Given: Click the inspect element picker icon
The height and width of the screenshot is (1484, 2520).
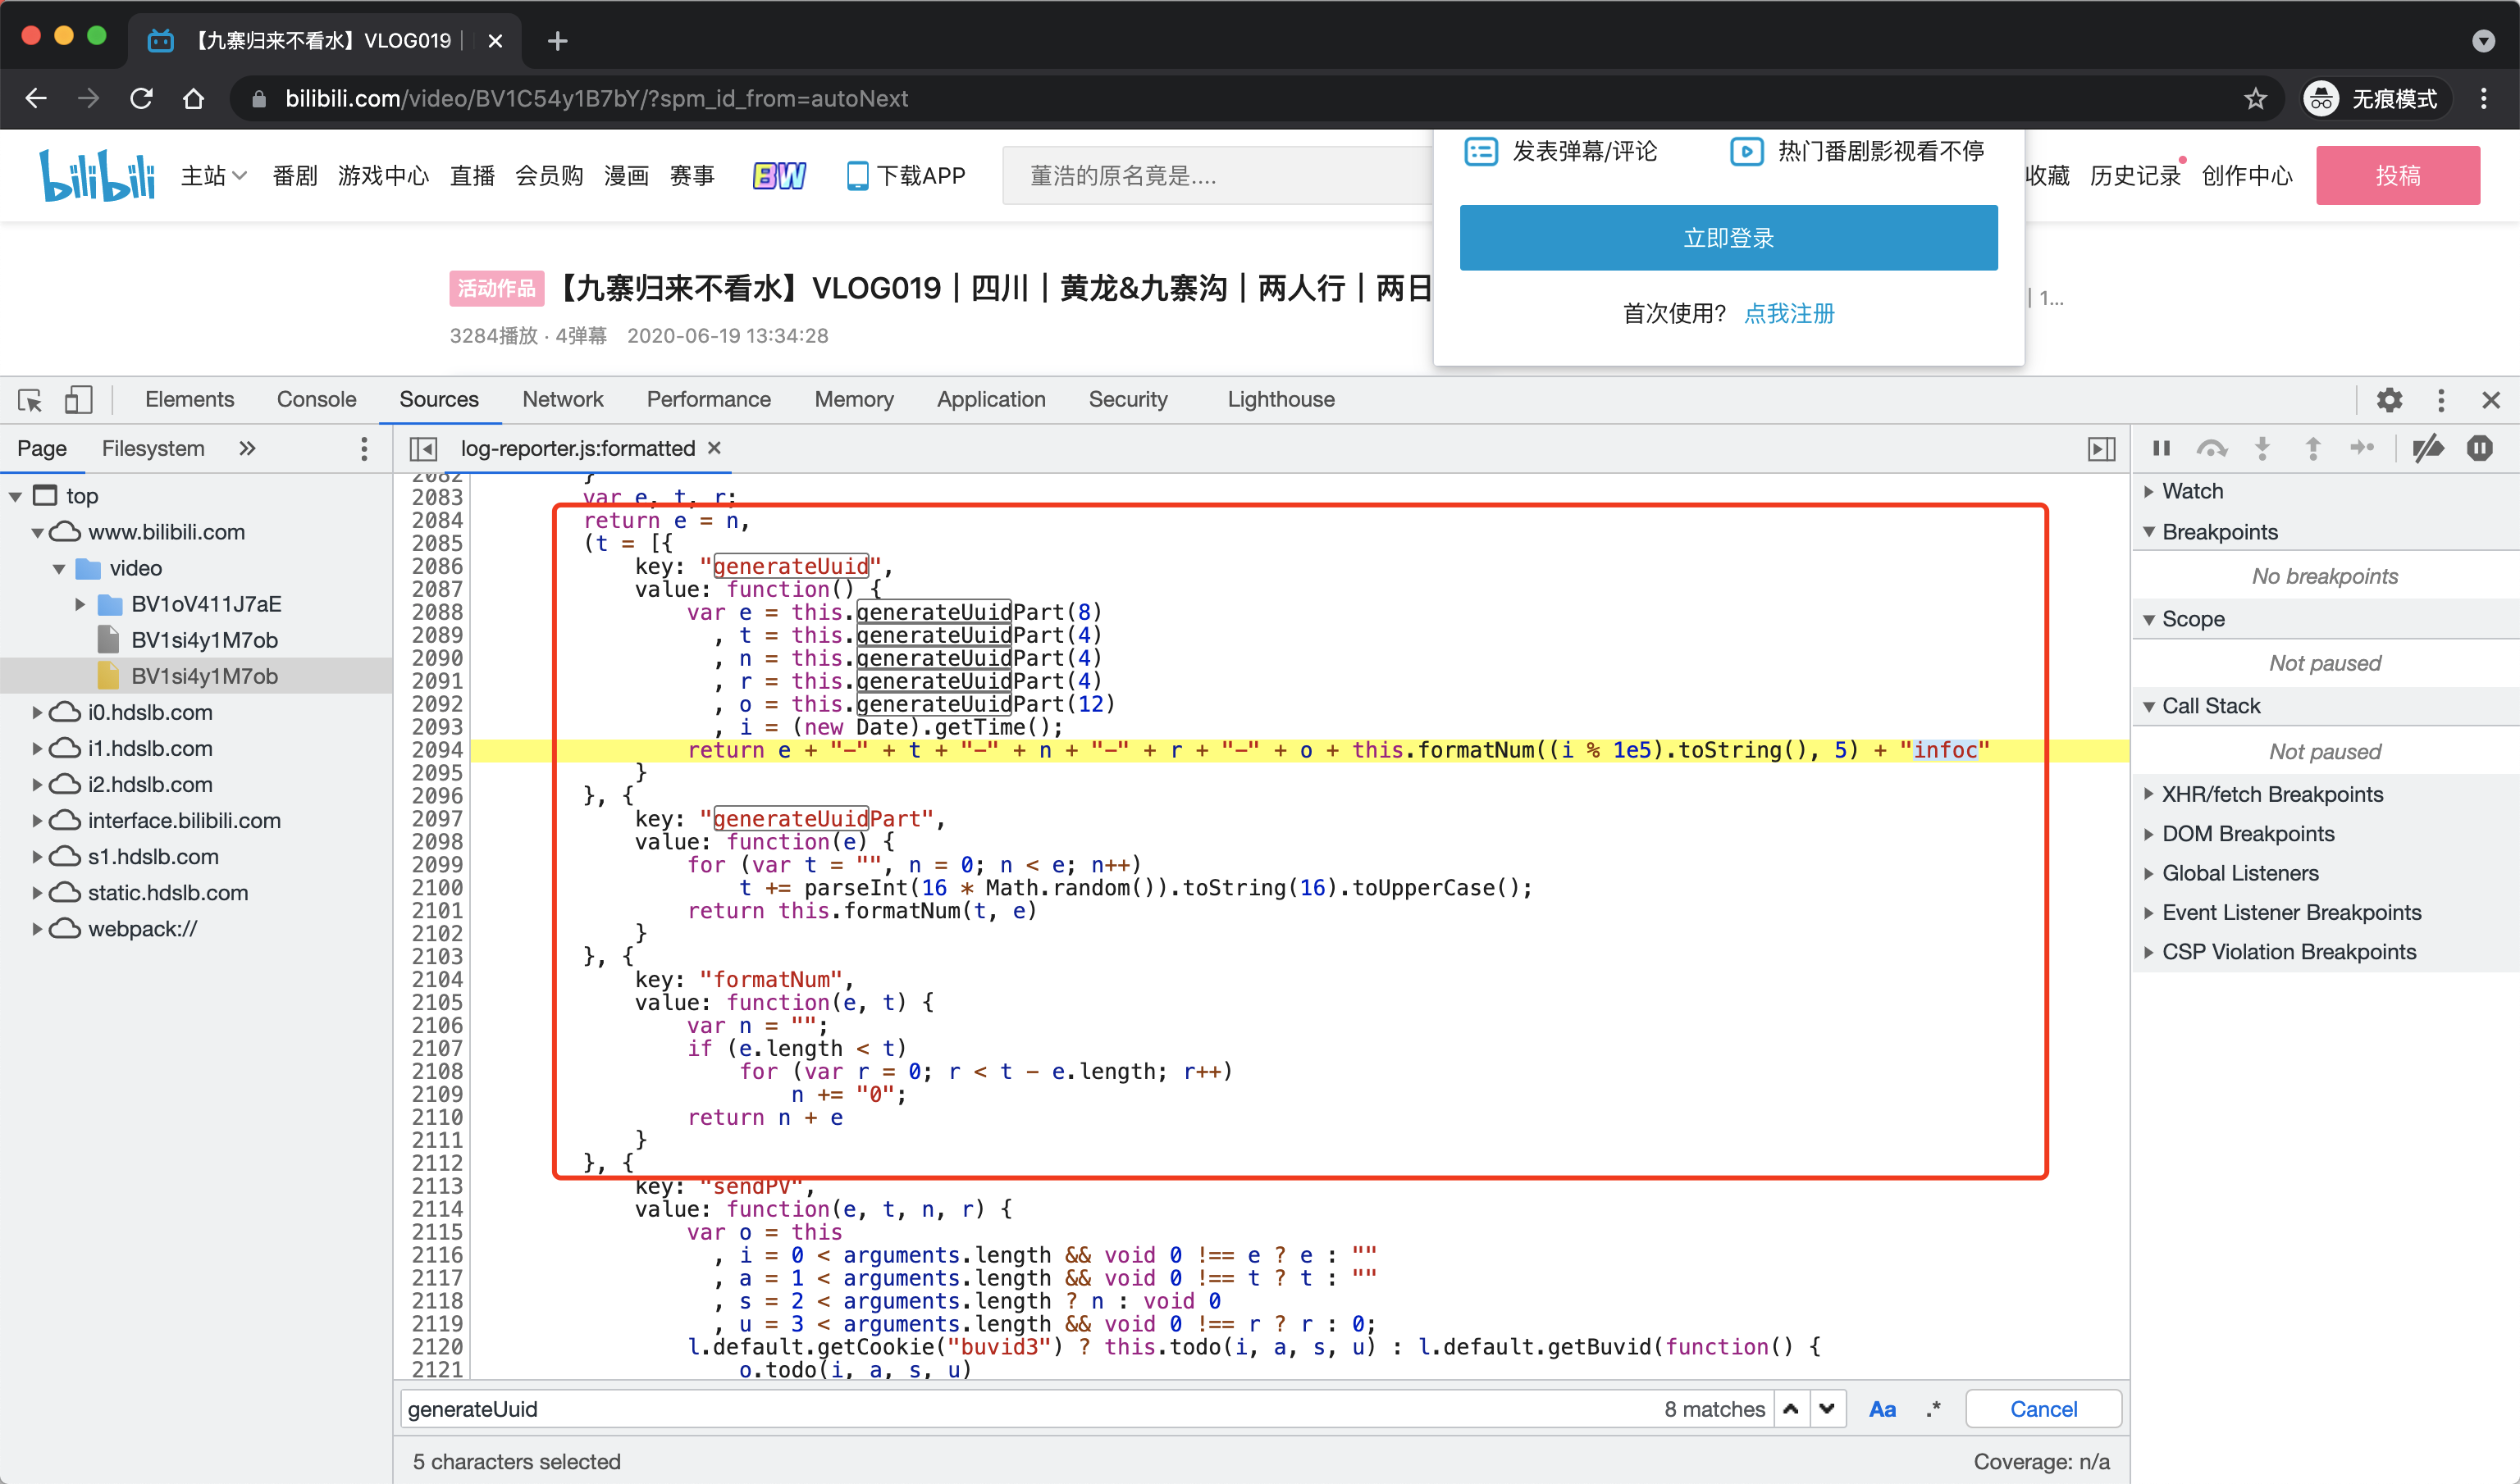Looking at the screenshot, I should (x=30, y=400).
